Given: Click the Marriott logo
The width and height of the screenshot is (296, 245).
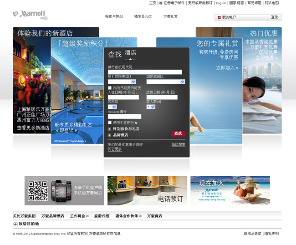Looking at the screenshot, I should point(30,15).
